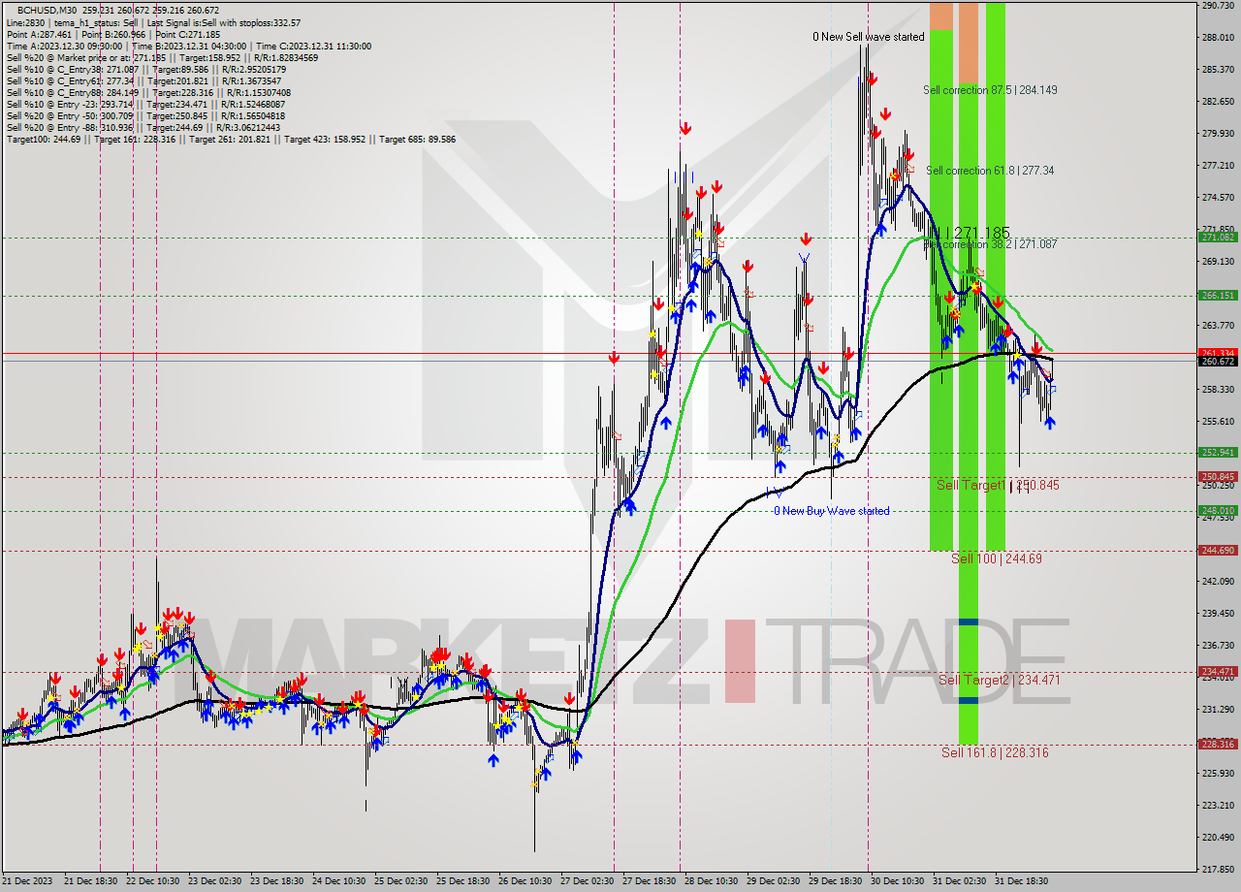Click the '25 Dec 18:30' time axis label
This screenshot has width=1241, height=892.
[x=462, y=881]
